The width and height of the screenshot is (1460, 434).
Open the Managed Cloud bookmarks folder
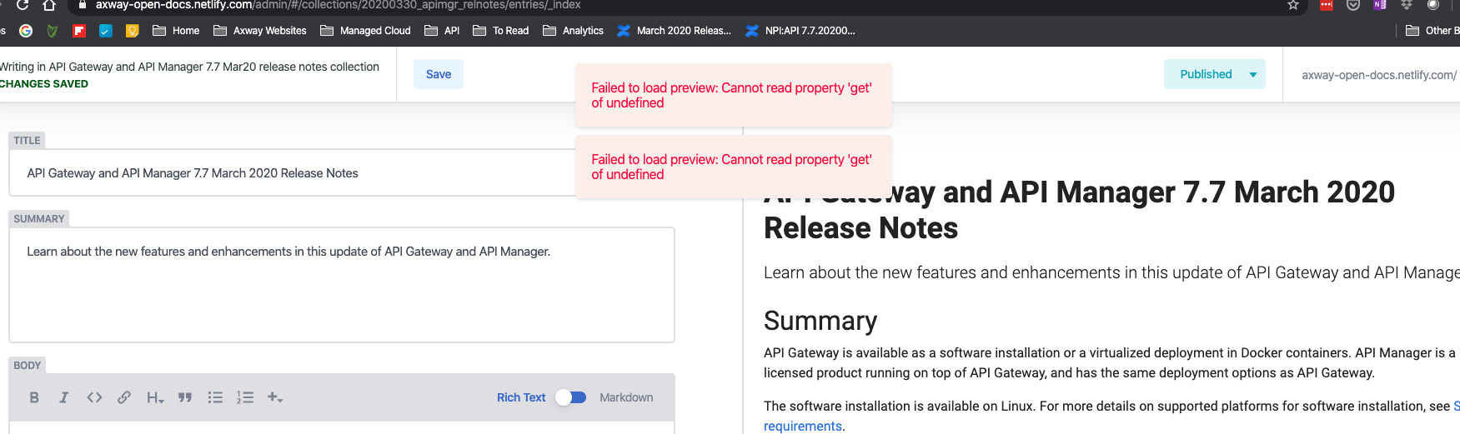365,31
